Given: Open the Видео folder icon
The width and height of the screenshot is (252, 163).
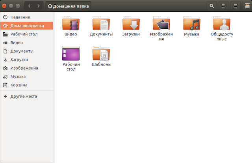Looking at the screenshot, I should coord(71,23).
